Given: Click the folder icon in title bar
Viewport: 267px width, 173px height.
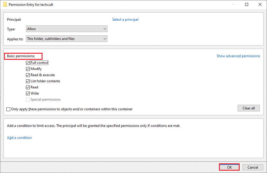Looking at the screenshot, I should [5, 4].
